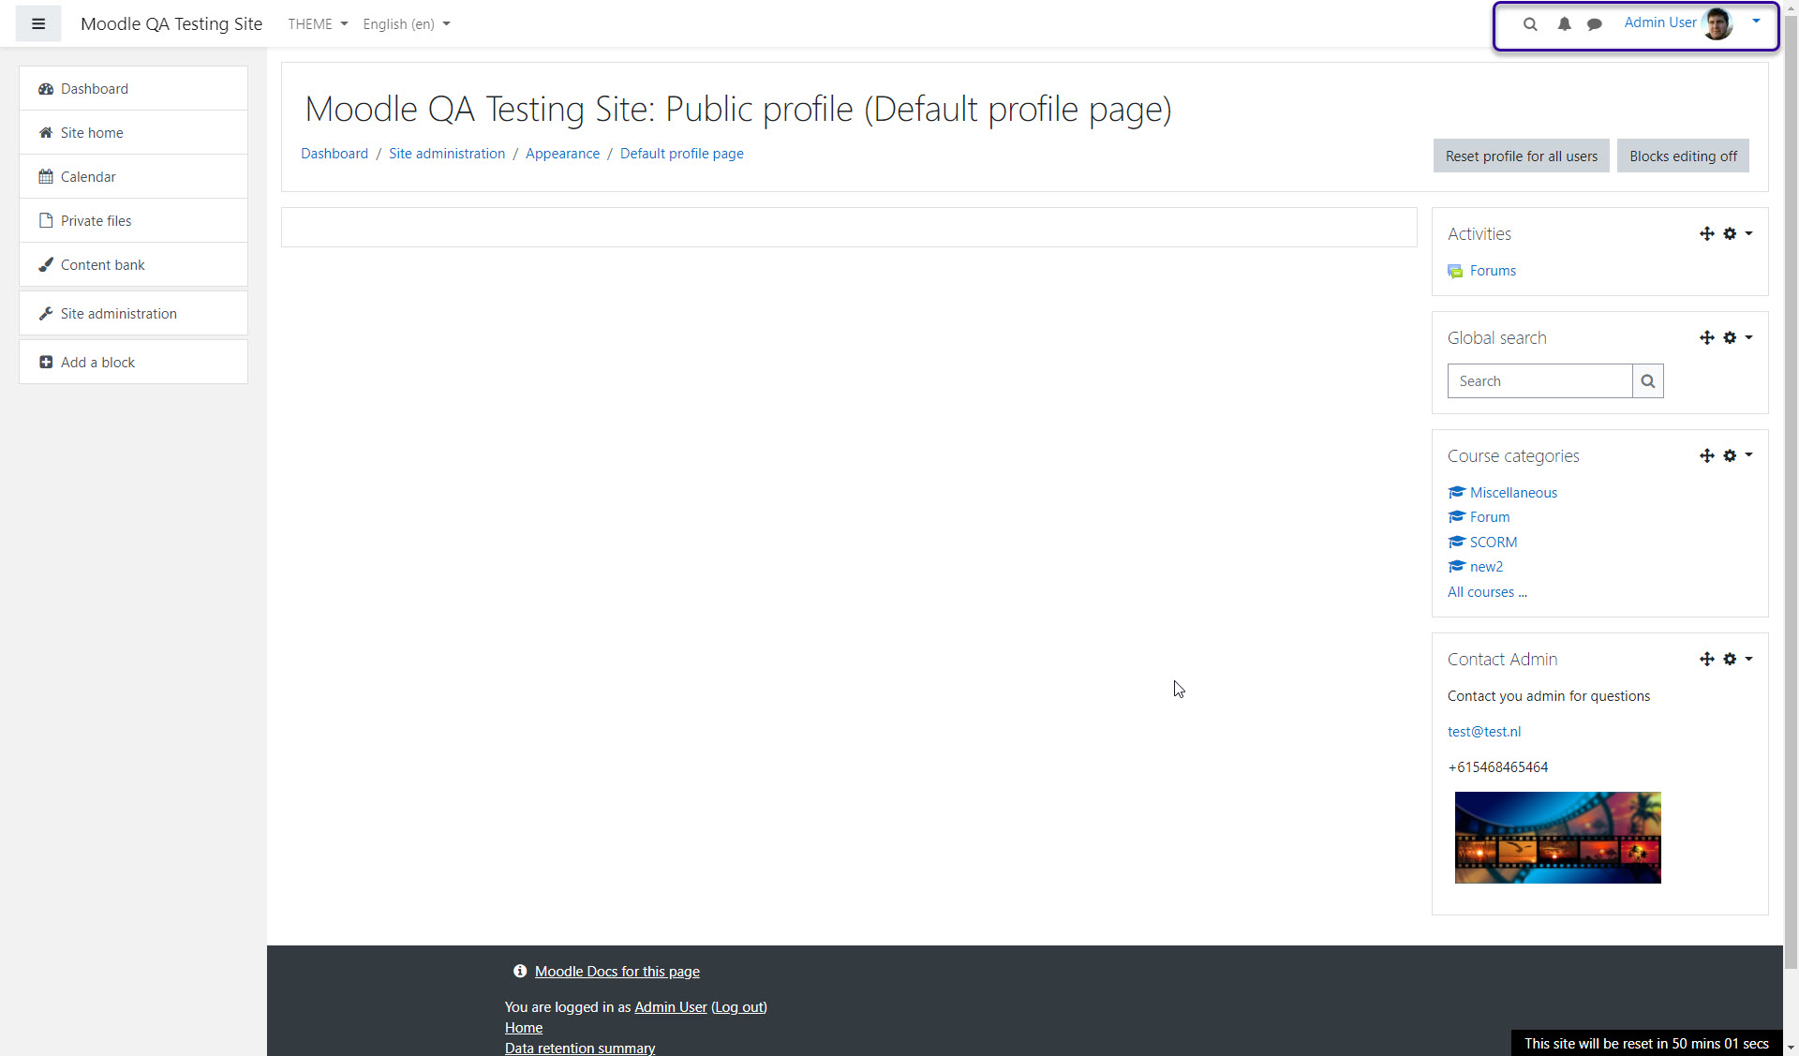The image size is (1799, 1056).
Task: Open the notifications bell
Action: (1564, 24)
